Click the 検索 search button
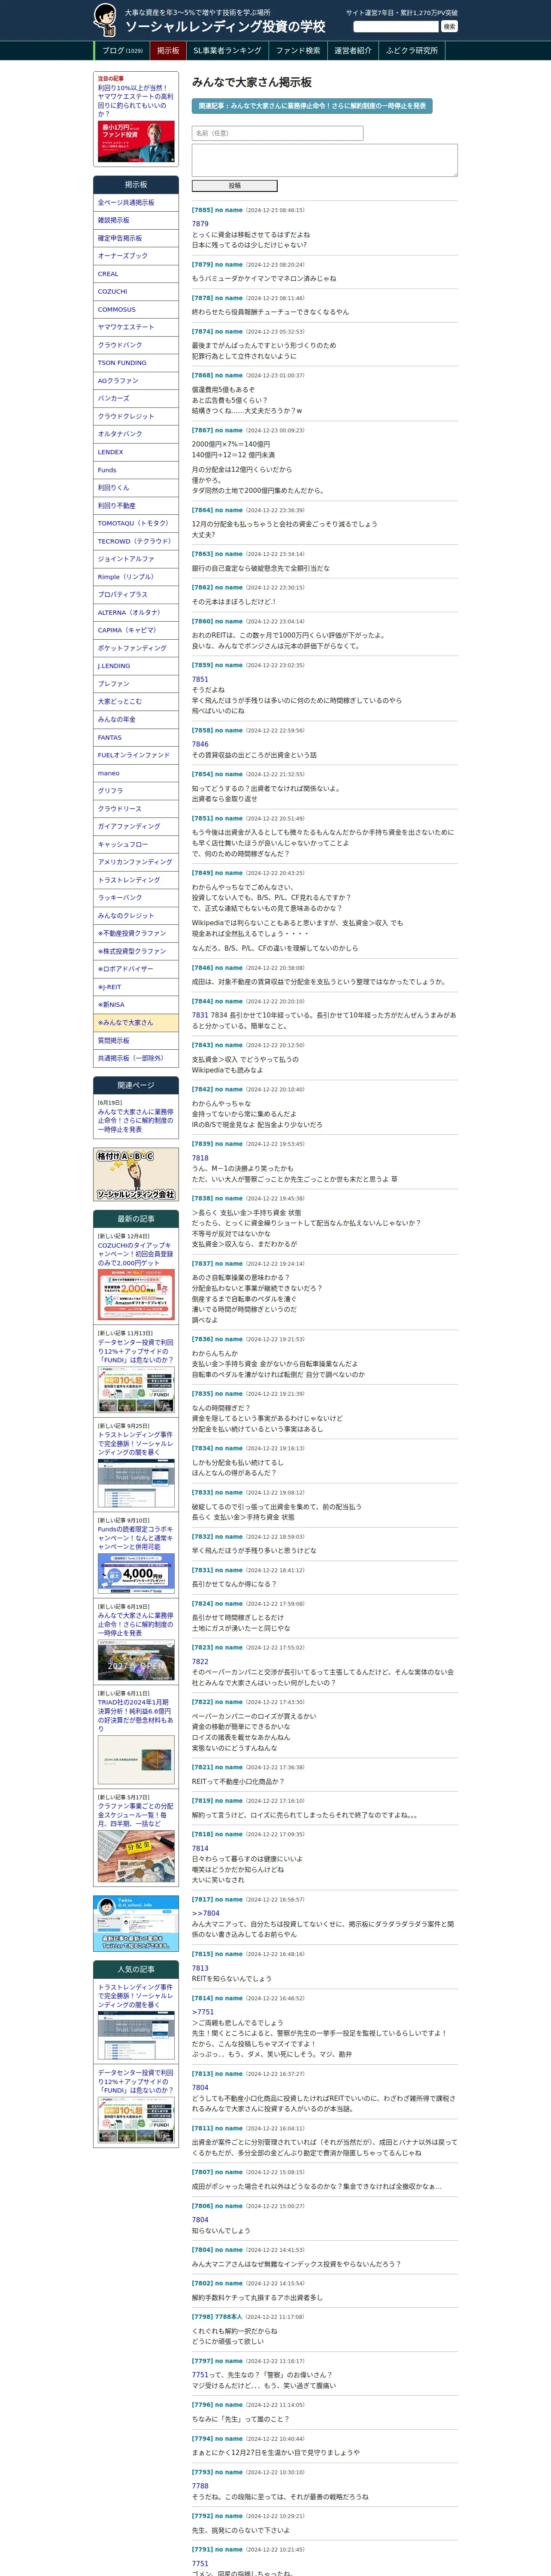The height and width of the screenshot is (2576, 551). click(x=449, y=27)
